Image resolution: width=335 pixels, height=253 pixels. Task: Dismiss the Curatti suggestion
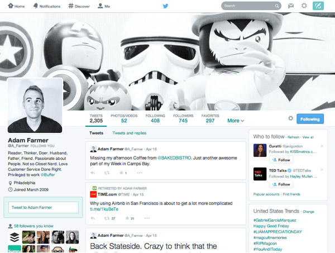tap(322, 146)
